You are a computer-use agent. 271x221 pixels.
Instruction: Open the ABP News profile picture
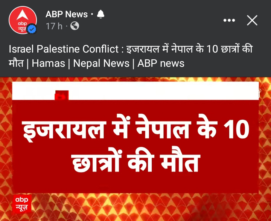click(x=23, y=20)
